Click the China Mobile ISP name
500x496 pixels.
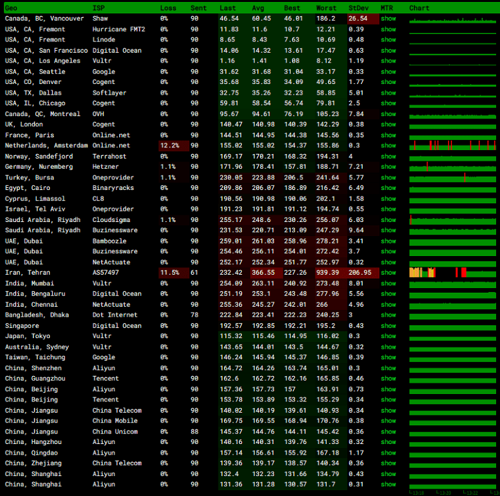[x=115, y=421]
